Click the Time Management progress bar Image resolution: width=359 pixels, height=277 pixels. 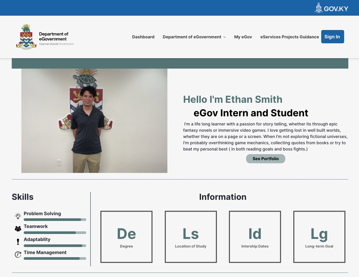point(55,258)
